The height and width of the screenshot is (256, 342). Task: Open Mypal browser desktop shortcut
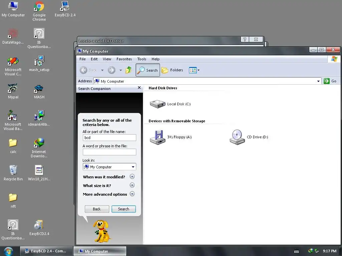[13, 91]
